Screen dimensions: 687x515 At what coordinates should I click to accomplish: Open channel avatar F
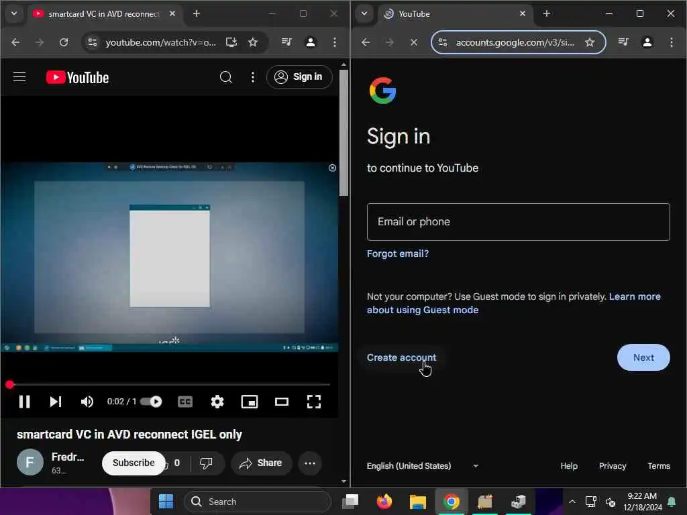pos(30,462)
